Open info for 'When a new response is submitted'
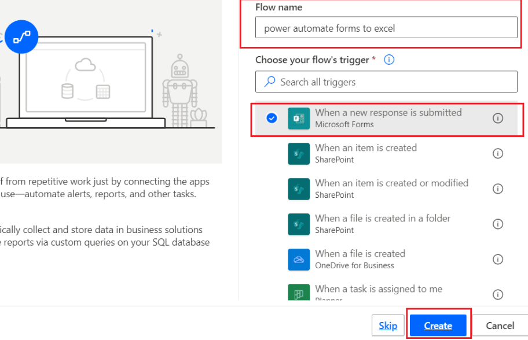The height and width of the screenshot is (340, 528). [x=498, y=118]
